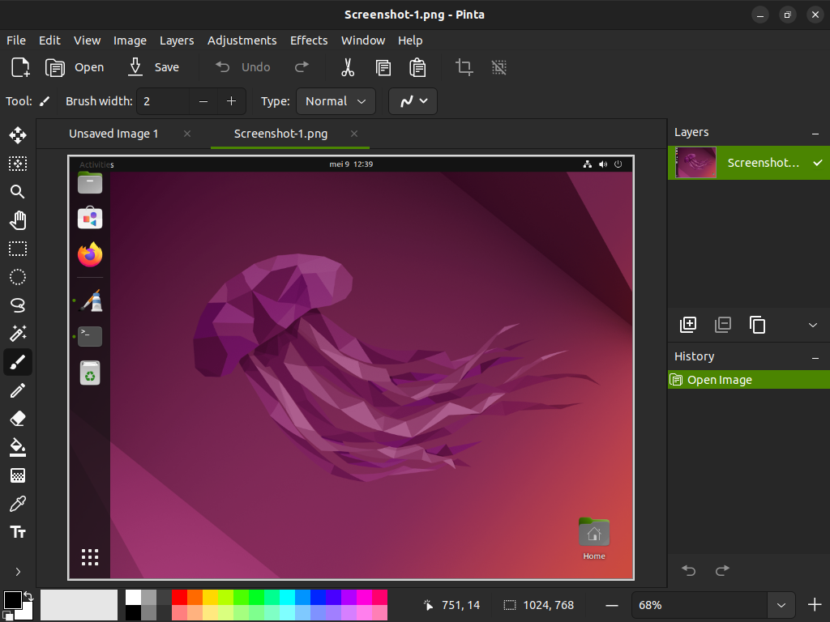Open the Effects menu

pyautogui.click(x=309, y=40)
